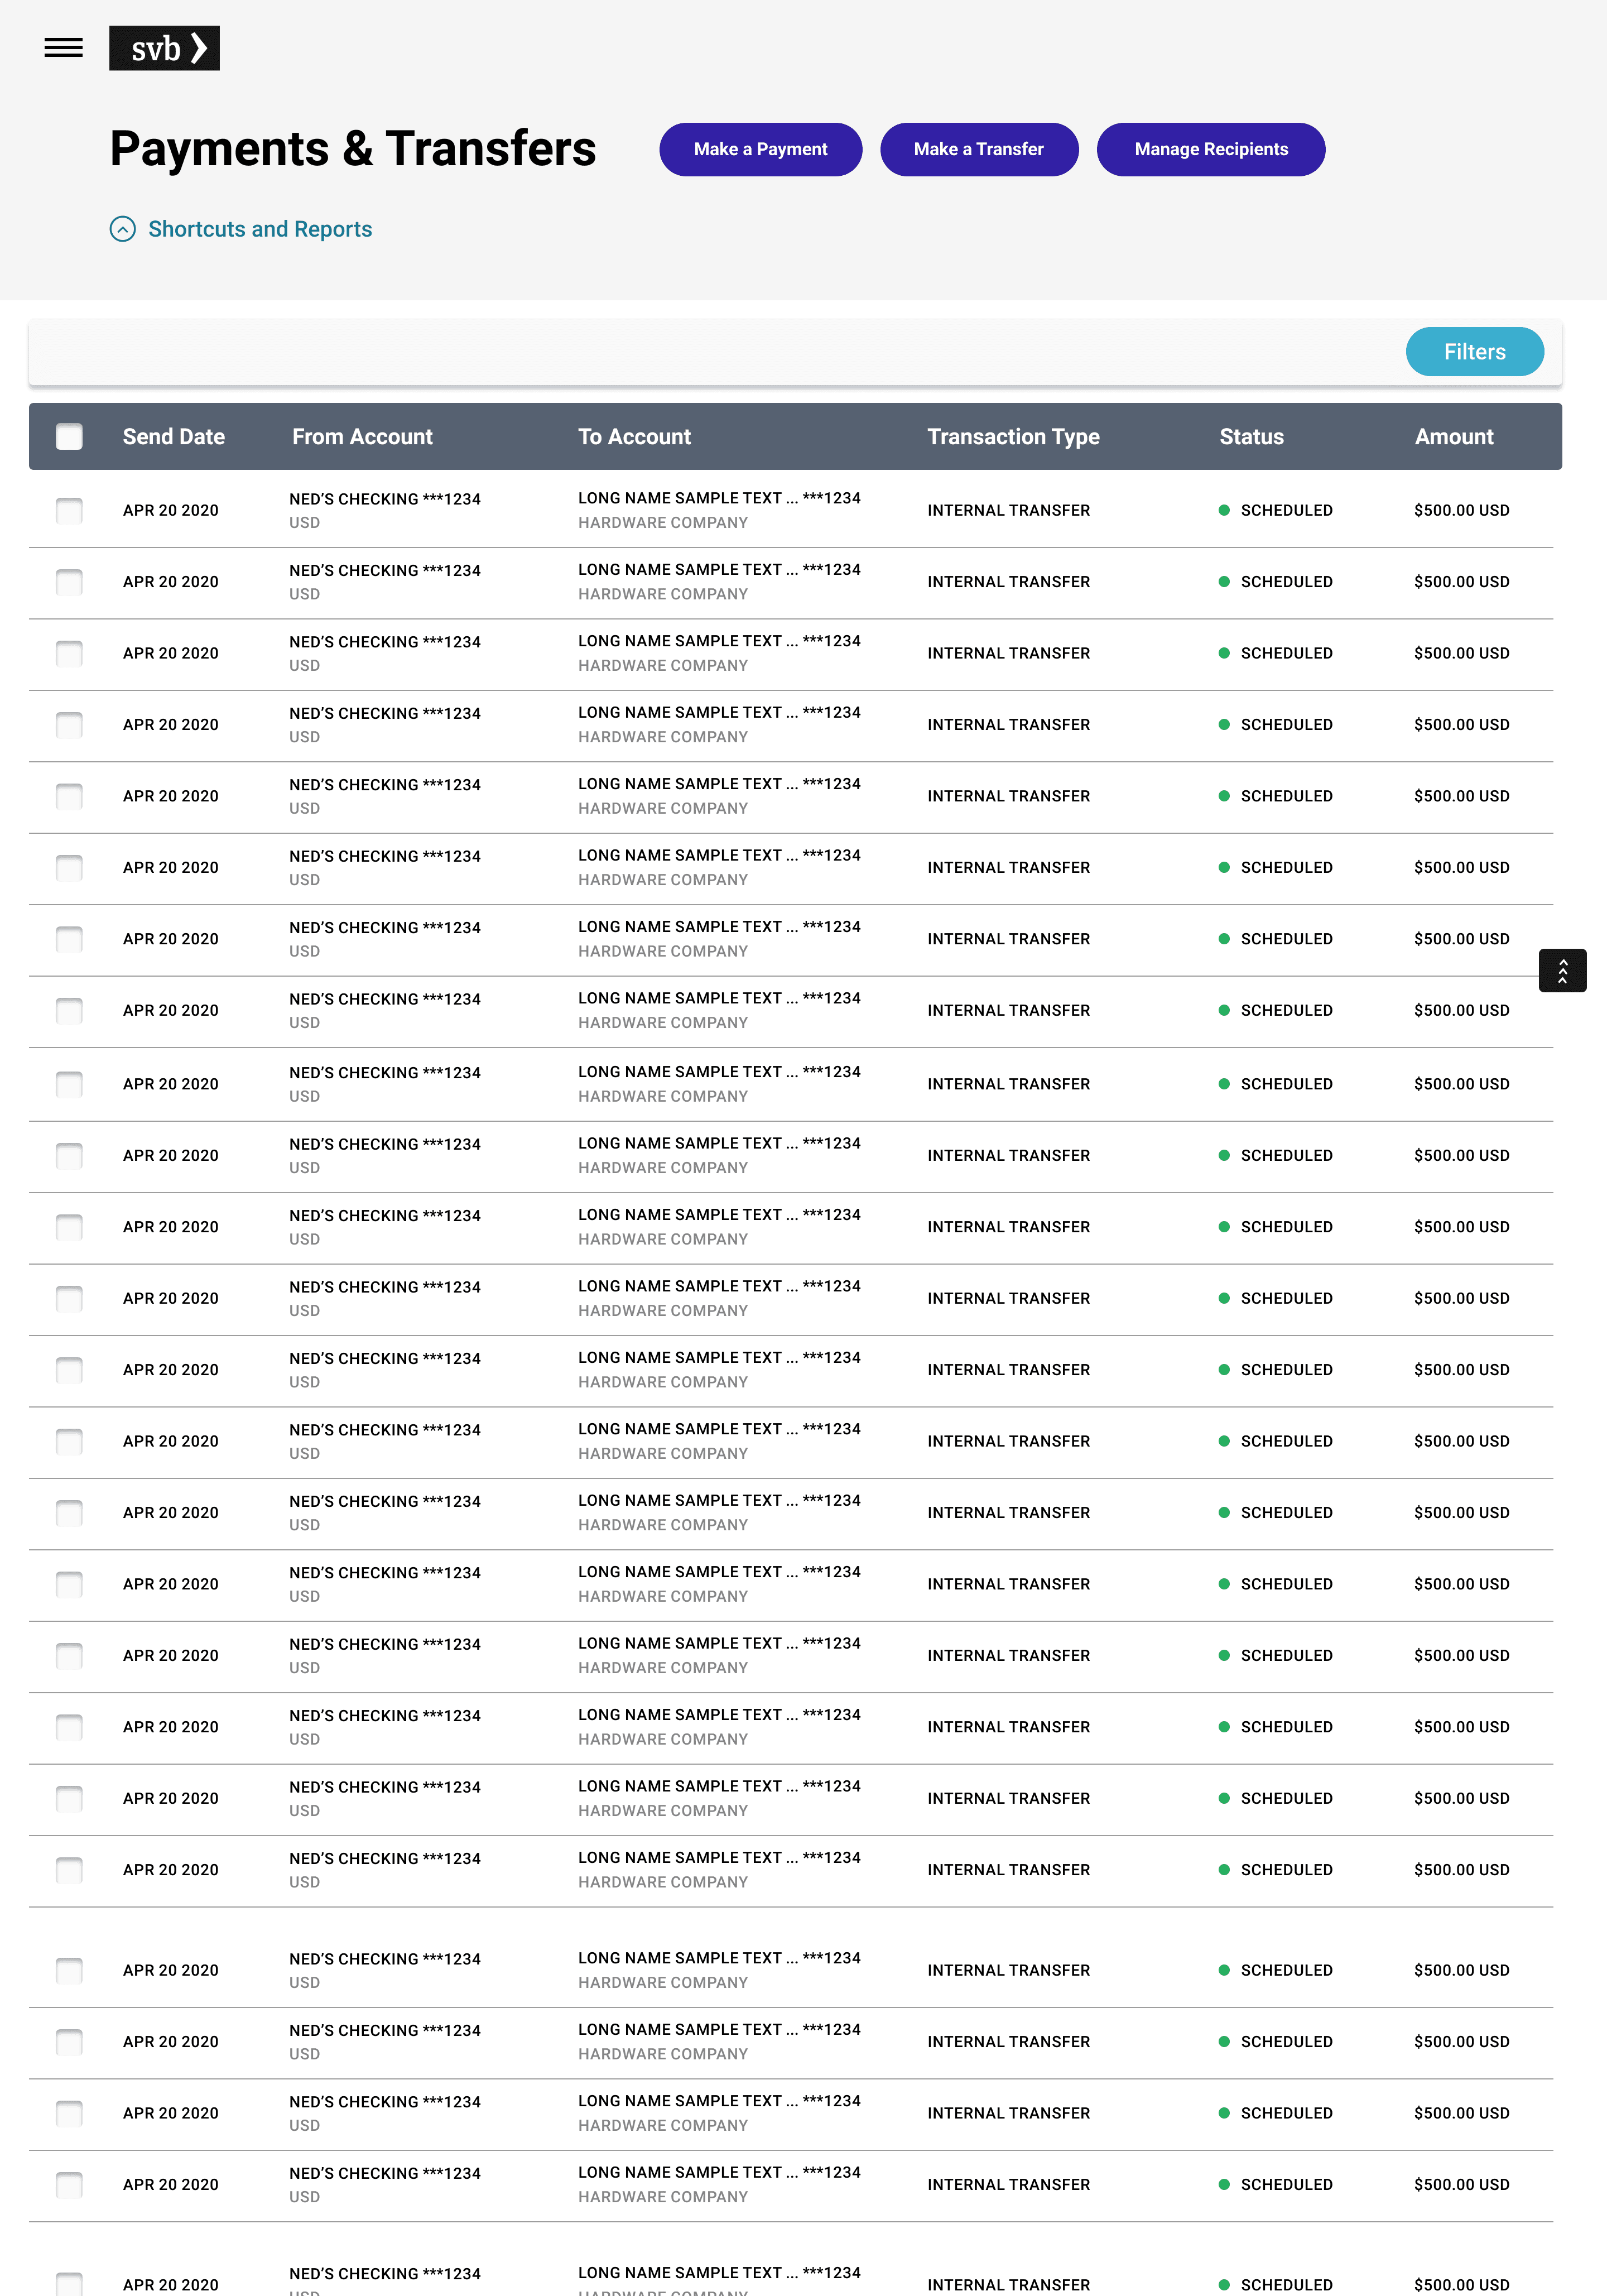This screenshot has height=2296, width=1607.
Task: Toggle the select-all checkbox in the table header
Action: tap(68, 437)
